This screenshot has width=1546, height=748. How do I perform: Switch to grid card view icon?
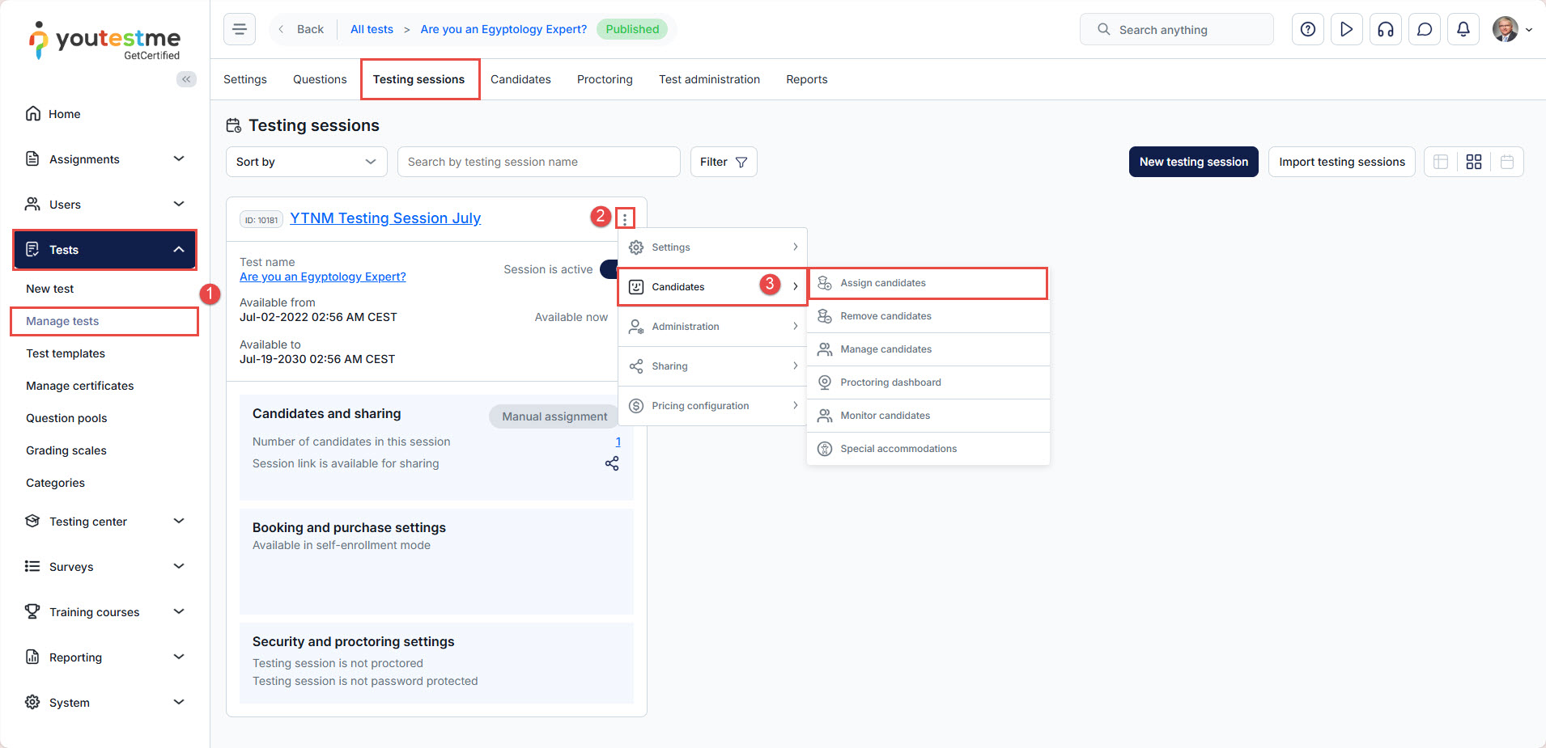point(1473,162)
